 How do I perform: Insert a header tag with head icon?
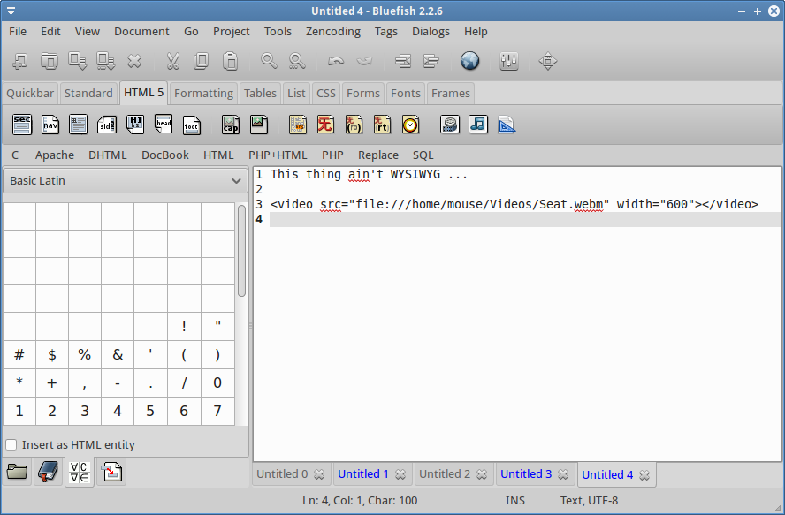164,125
